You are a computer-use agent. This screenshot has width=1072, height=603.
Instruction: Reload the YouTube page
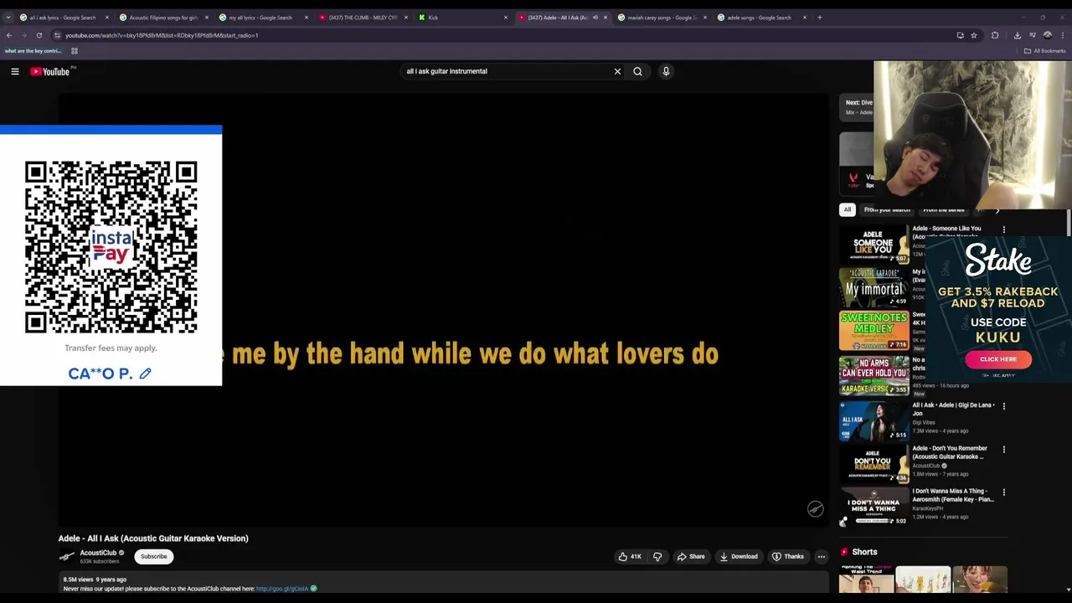pos(39,35)
